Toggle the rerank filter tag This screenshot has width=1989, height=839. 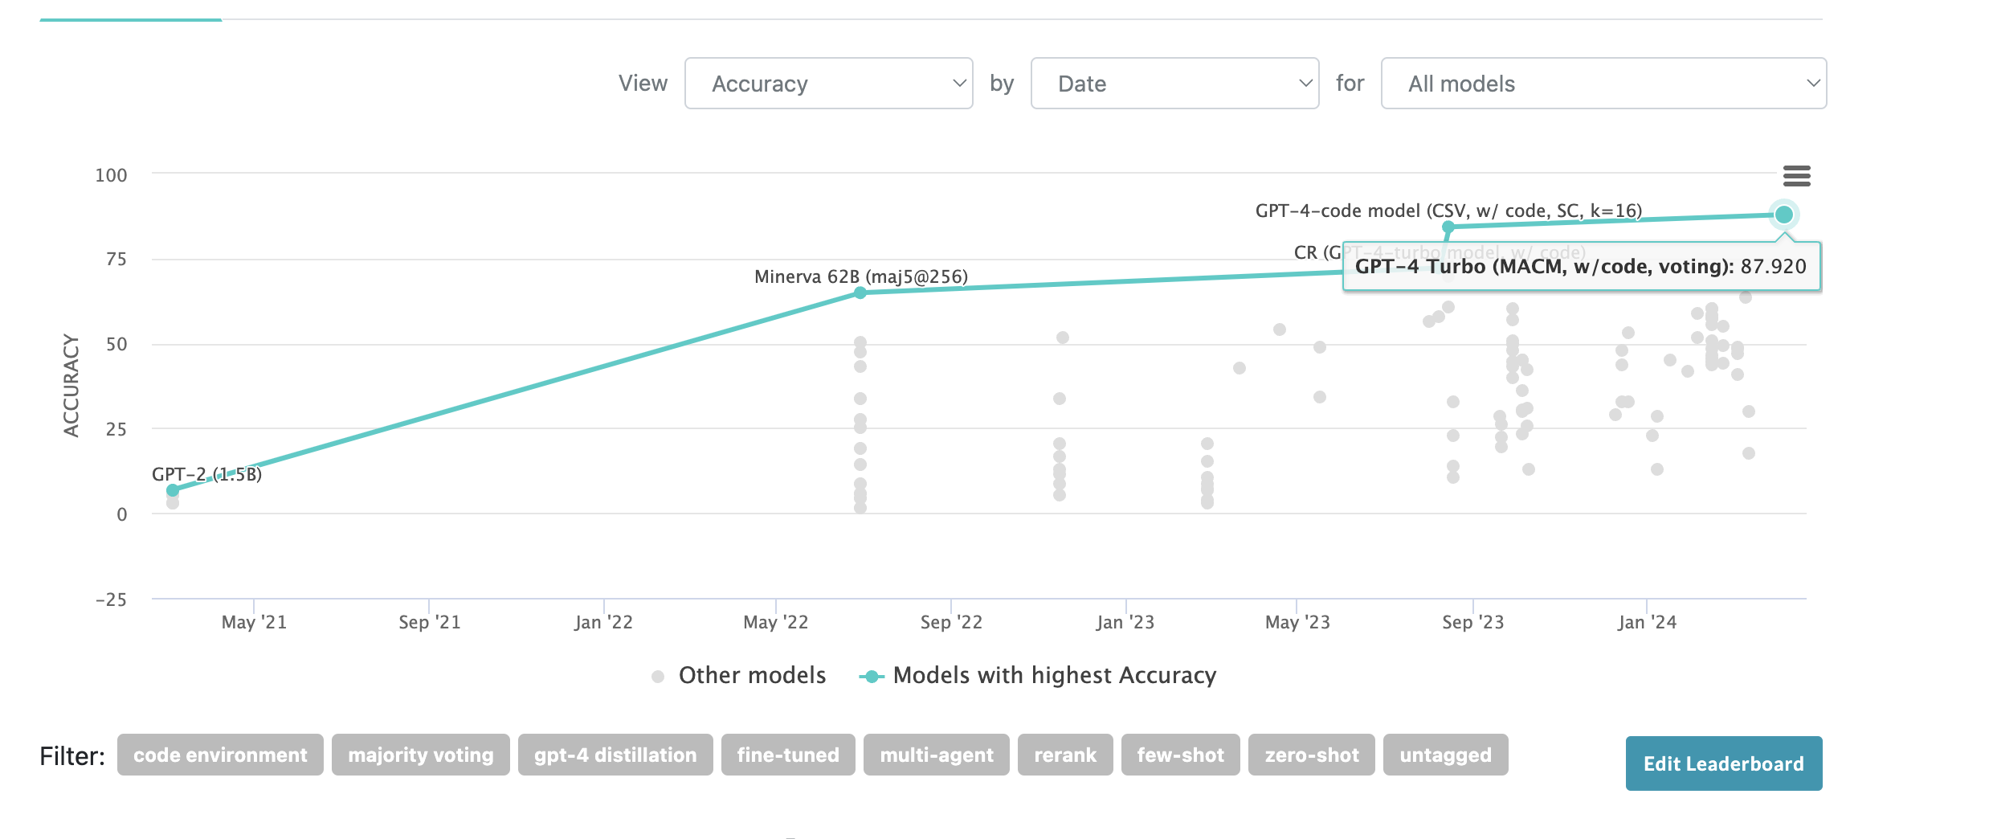coord(1065,755)
